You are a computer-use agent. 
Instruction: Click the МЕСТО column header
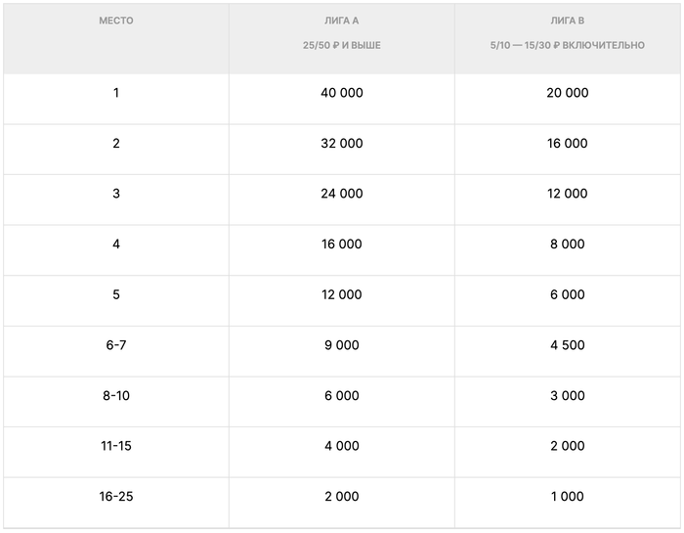[116, 21]
